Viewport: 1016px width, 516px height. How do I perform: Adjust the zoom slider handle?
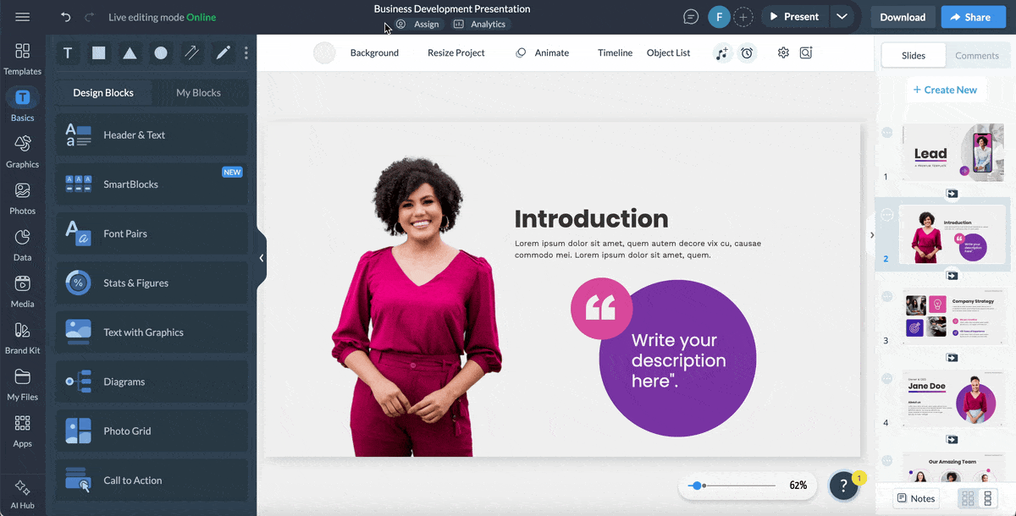[x=696, y=486]
